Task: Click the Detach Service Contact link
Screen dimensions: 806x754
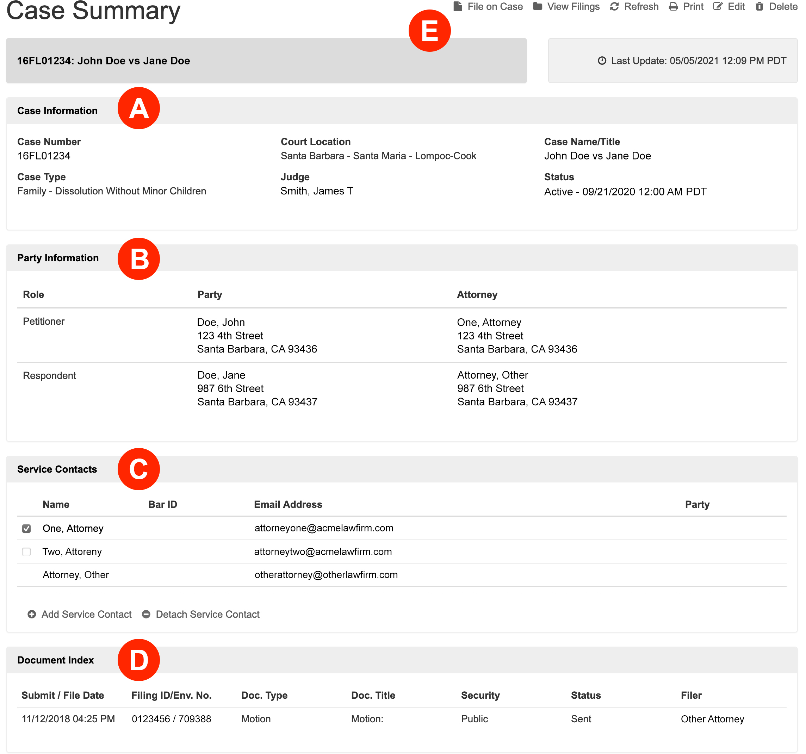Action: (207, 614)
